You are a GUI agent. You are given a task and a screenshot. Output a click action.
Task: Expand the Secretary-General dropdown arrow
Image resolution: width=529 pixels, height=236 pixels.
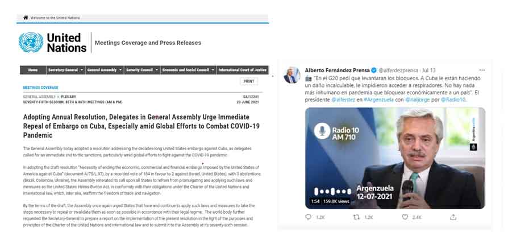[82, 70]
